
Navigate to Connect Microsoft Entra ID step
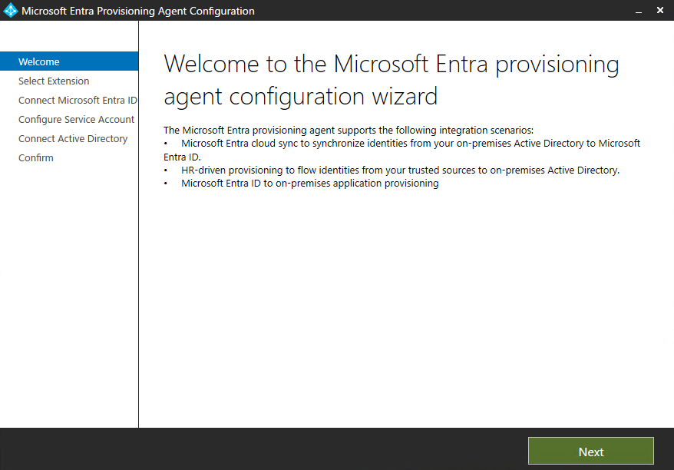[78, 100]
